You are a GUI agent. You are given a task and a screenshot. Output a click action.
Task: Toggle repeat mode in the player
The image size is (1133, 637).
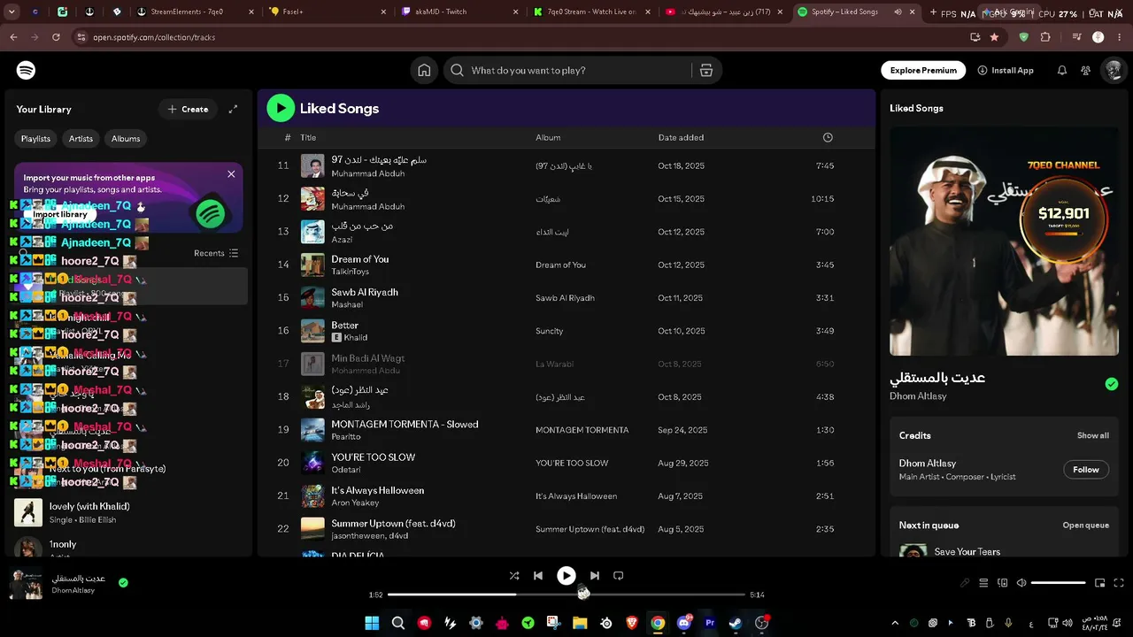click(x=619, y=575)
